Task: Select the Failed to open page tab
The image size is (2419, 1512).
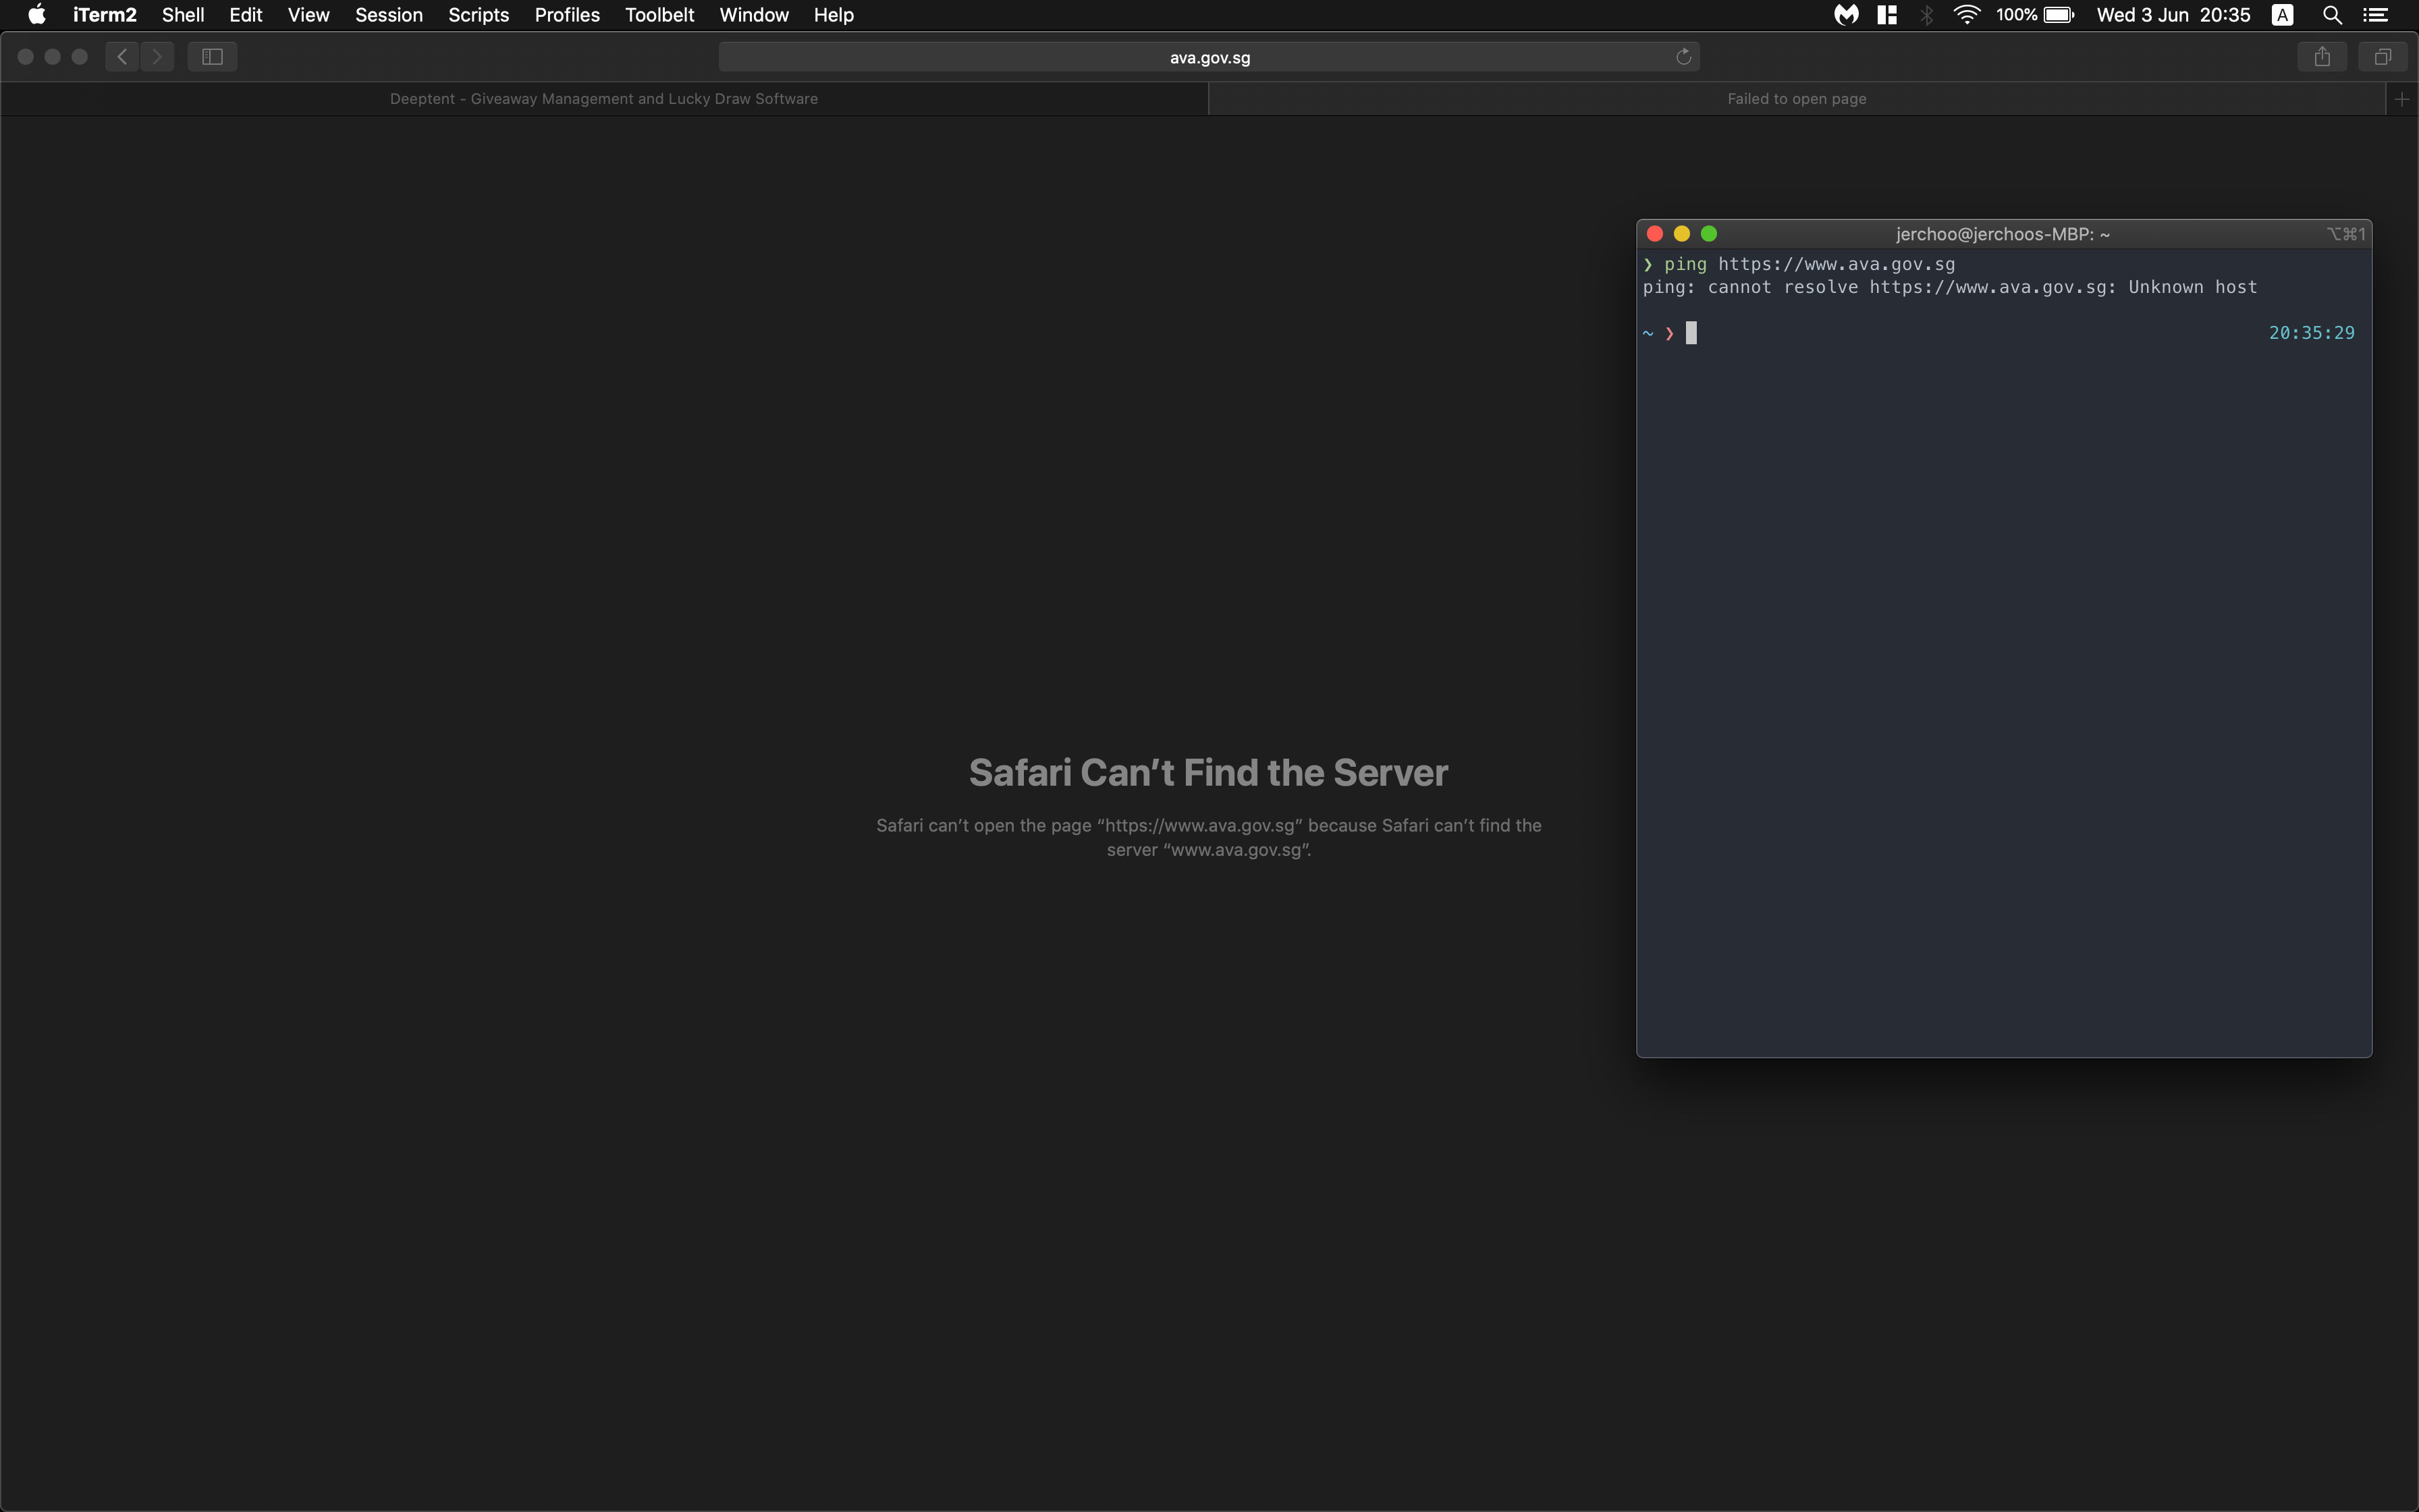Action: pos(1796,99)
